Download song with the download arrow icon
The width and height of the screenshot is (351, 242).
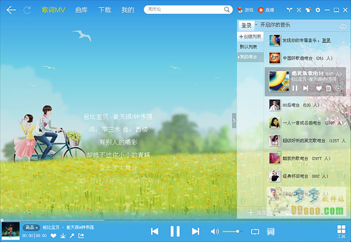tap(63, 236)
